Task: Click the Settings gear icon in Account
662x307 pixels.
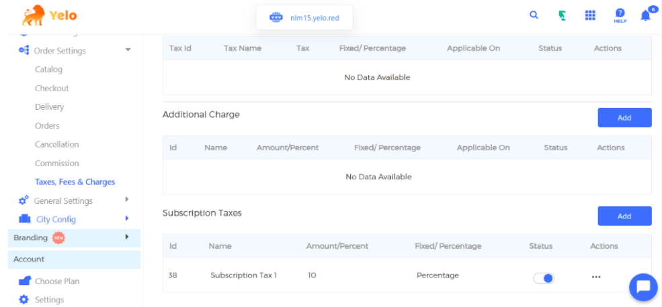Action: click(24, 300)
